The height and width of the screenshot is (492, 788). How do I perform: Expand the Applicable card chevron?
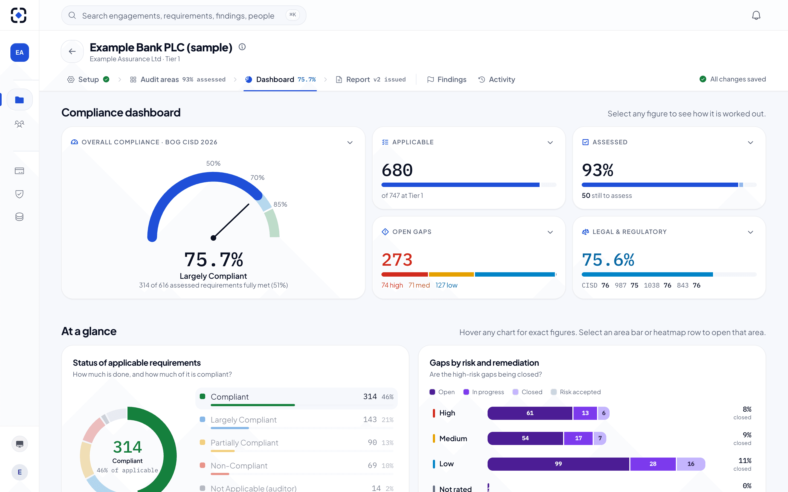point(550,142)
